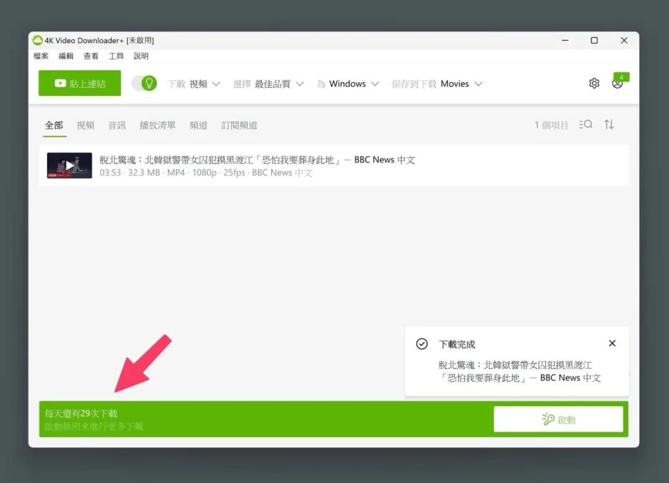Open the 工具 menu
This screenshot has height=483, width=669.
[116, 56]
